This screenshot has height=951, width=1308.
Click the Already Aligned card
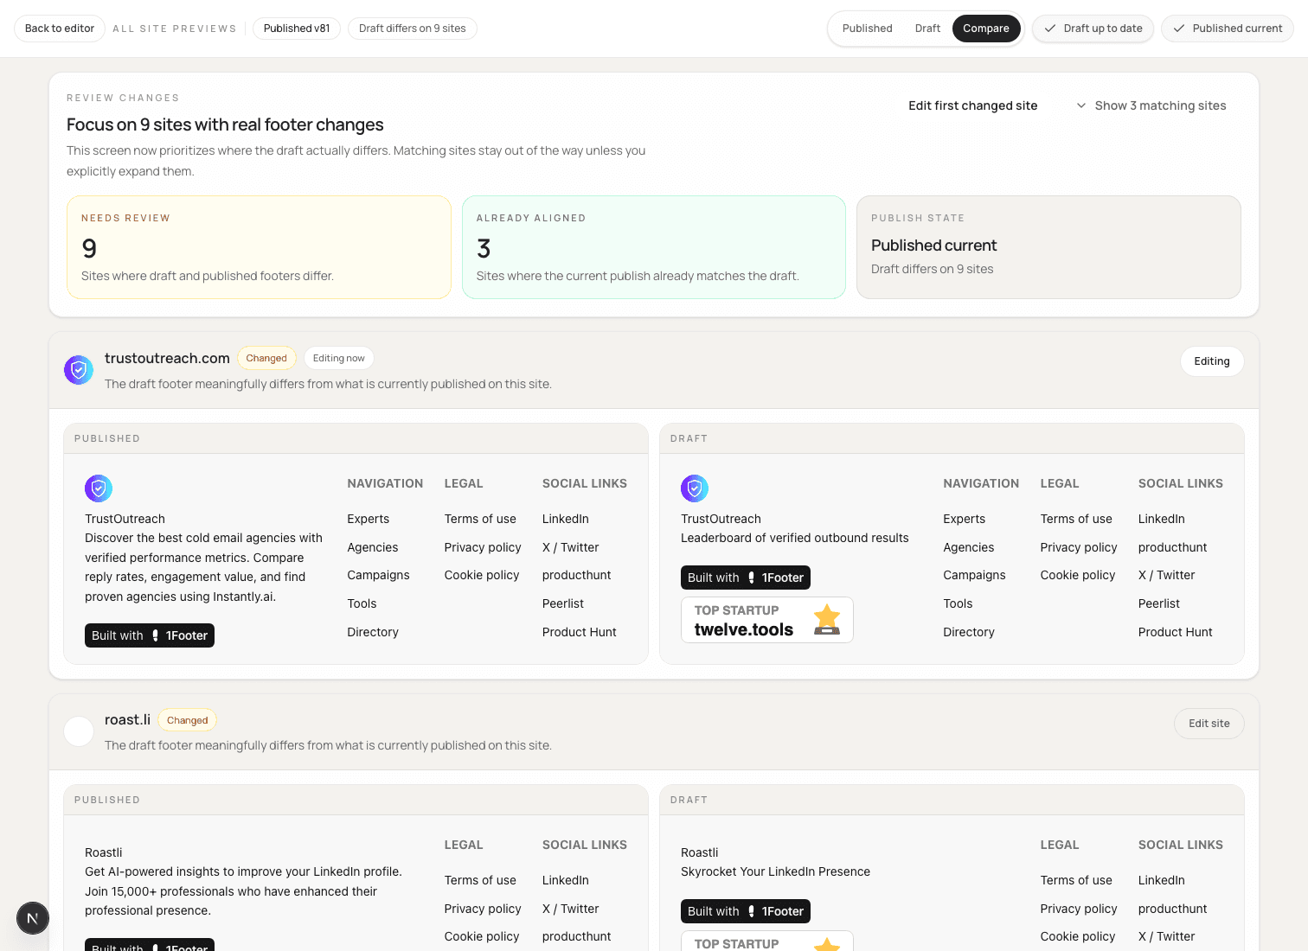[654, 247]
